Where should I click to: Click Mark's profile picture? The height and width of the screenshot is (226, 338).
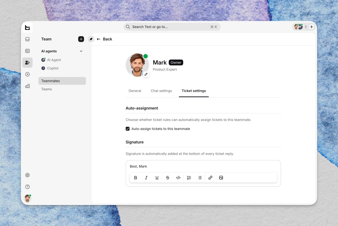(x=137, y=65)
